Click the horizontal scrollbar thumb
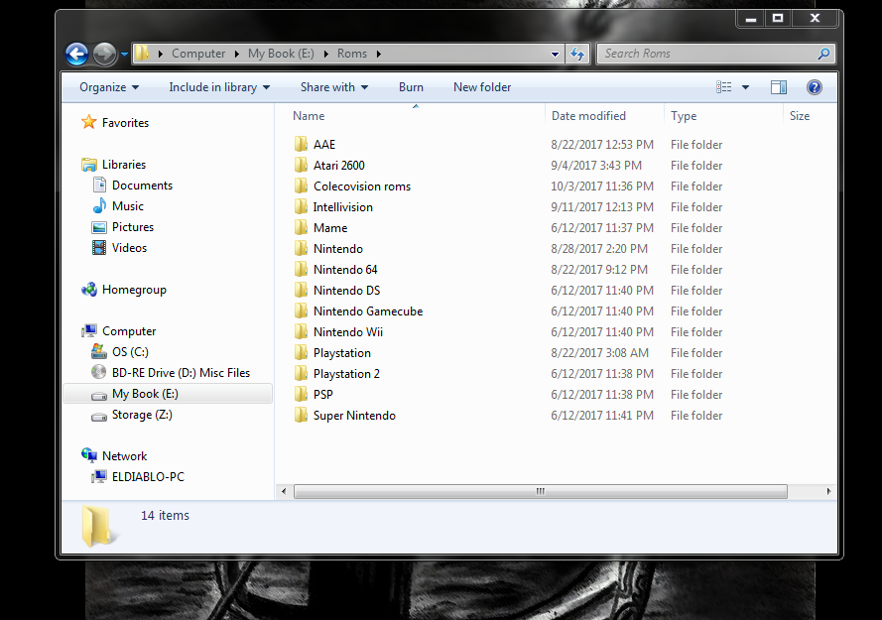This screenshot has height=620, width=882. pos(540,491)
